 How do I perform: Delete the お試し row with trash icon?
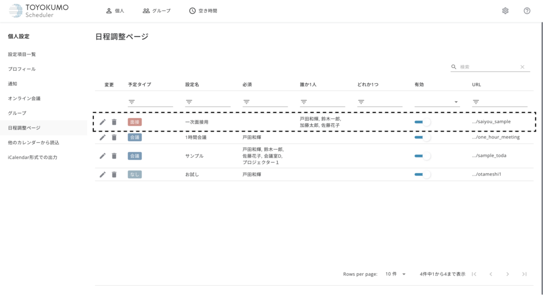pos(114,174)
